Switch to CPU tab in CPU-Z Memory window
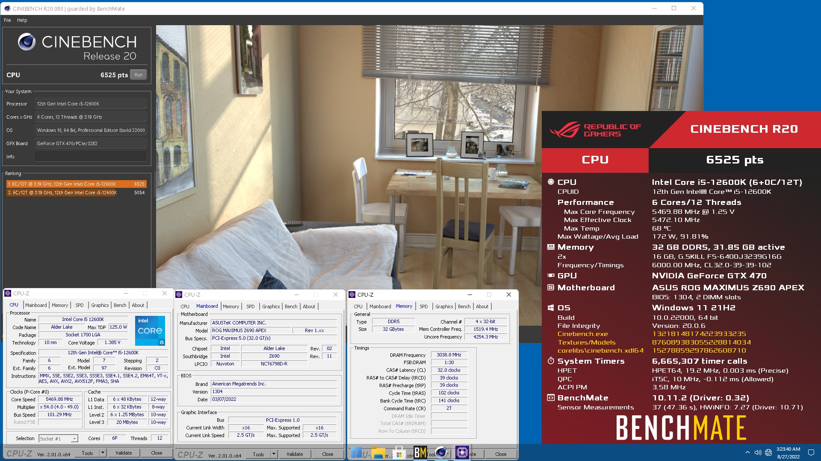The image size is (821, 461). coord(358,306)
